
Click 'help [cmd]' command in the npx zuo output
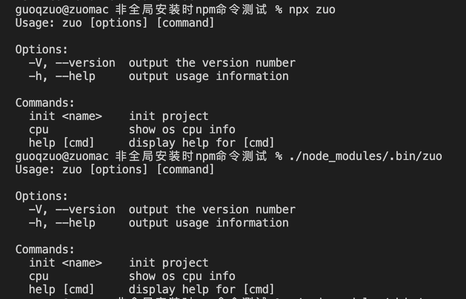pos(61,143)
